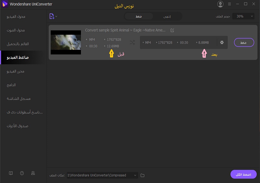
Task: Click the add file icon
Action: pyautogui.click(x=52, y=16)
